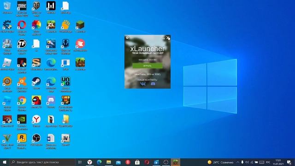Select the NVIDIA GeForce Experience desktop icon
The height and width of the screenshot is (166, 295).
click(x=22, y=122)
